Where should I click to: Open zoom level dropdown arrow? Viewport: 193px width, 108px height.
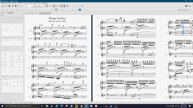(x=33, y=6)
